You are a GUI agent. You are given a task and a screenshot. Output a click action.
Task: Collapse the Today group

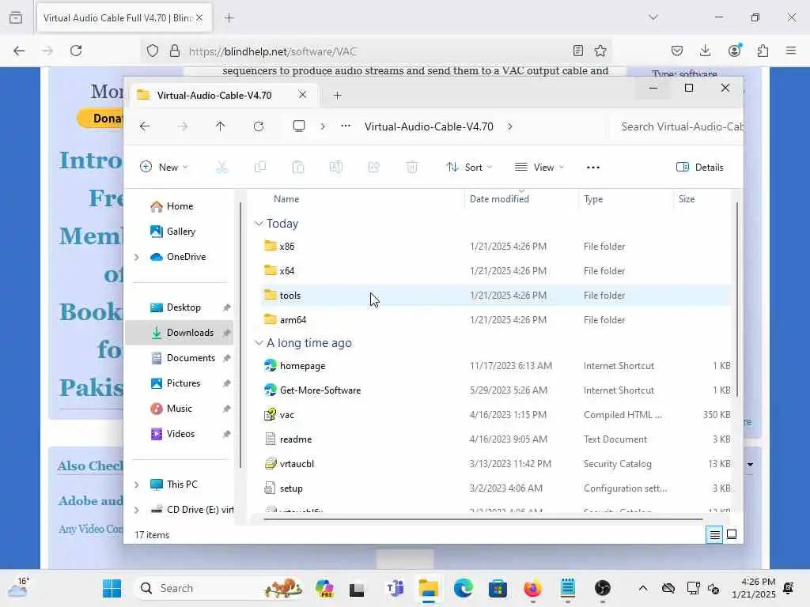tap(259, 224)
